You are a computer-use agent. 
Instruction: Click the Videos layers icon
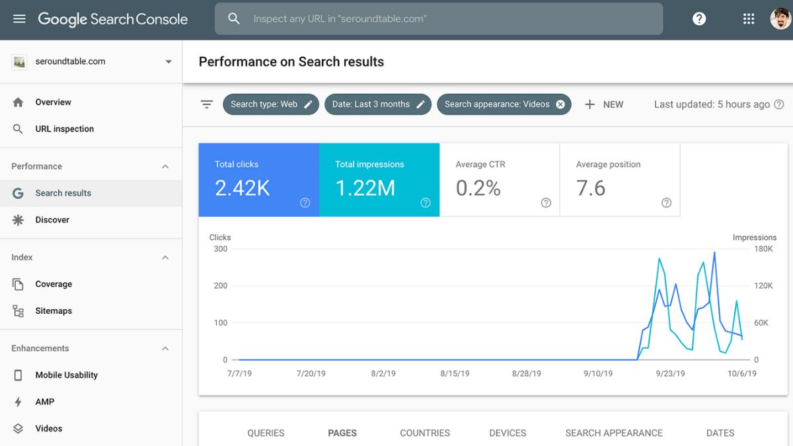pyautogui.click(x=19, y=428)
